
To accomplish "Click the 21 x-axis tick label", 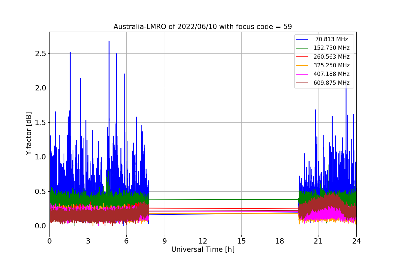I will (318, 241).
